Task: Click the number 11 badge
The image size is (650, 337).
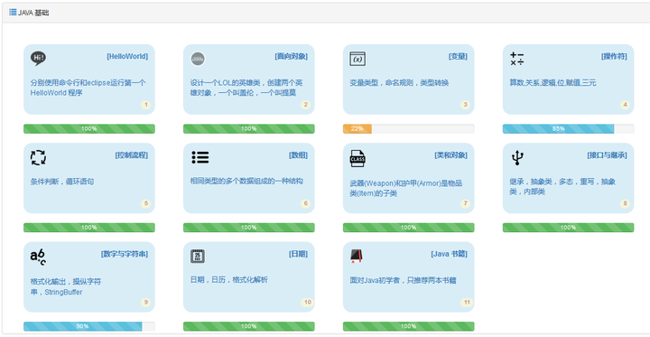Action: 467,302
